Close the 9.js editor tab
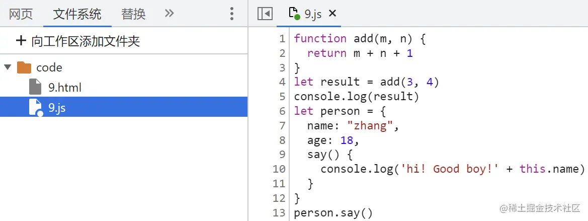 click(x=332, y=14)
